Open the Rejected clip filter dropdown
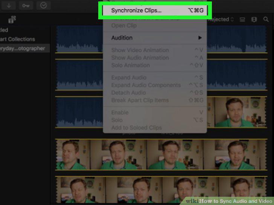The width and height of the screenshot is (274, 205). click(221, 20)
